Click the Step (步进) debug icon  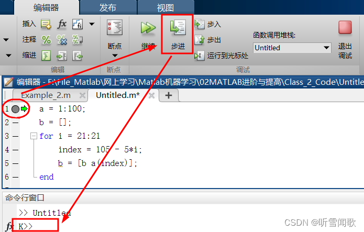tap(178, 28)
